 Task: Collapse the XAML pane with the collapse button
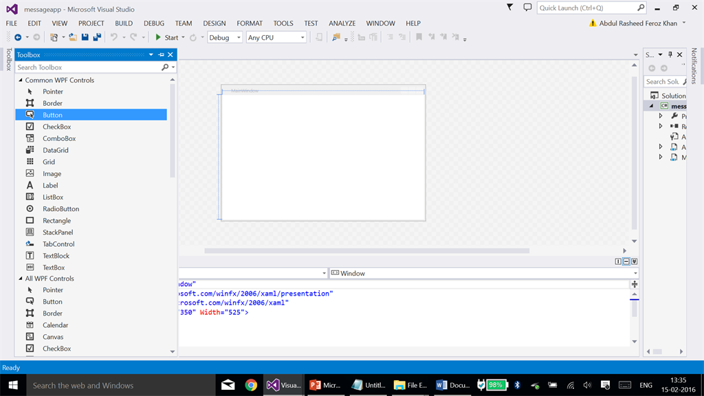(x=634, y=261)
